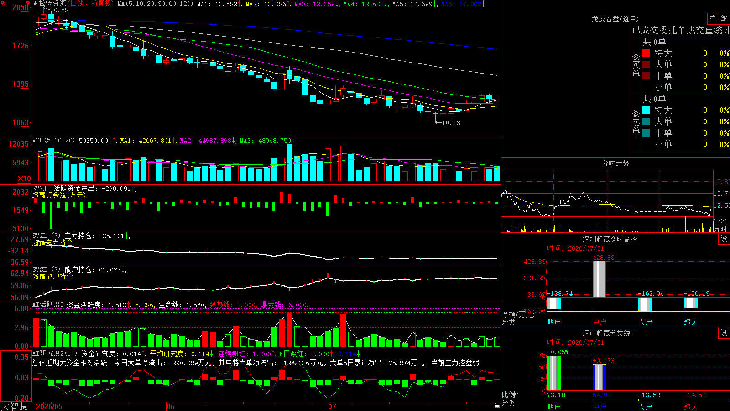This screenshot has width=730, height=411.
Task: Click the teal 大单 swatch under 委卖单
Action: click(646, 121)
